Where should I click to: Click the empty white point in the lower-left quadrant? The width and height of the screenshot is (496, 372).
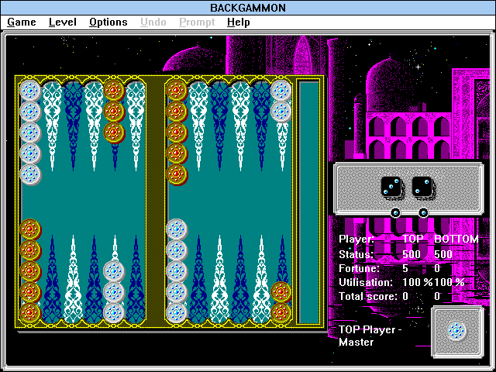(x=73, y=278)
